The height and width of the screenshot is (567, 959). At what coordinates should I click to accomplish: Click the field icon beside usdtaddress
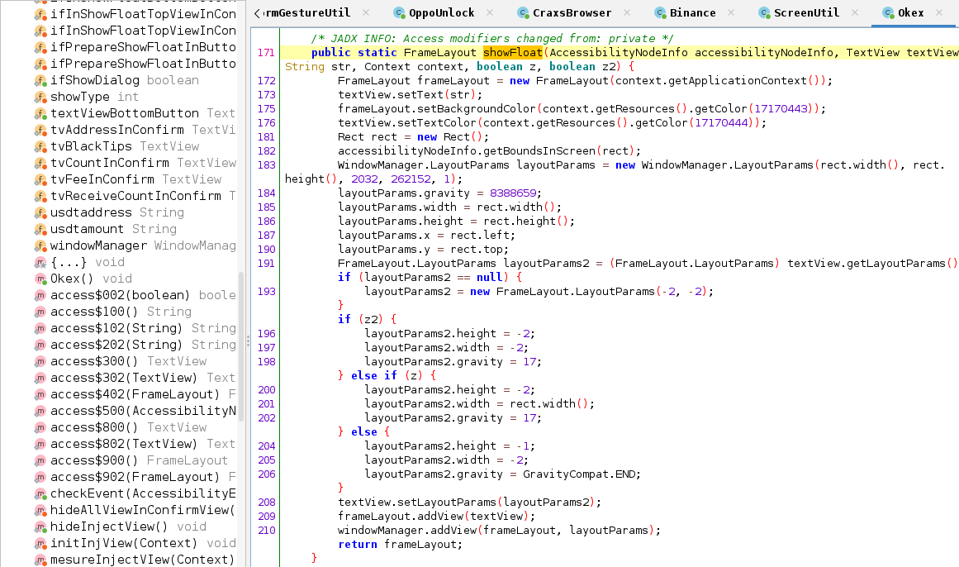tap(40, 212)
